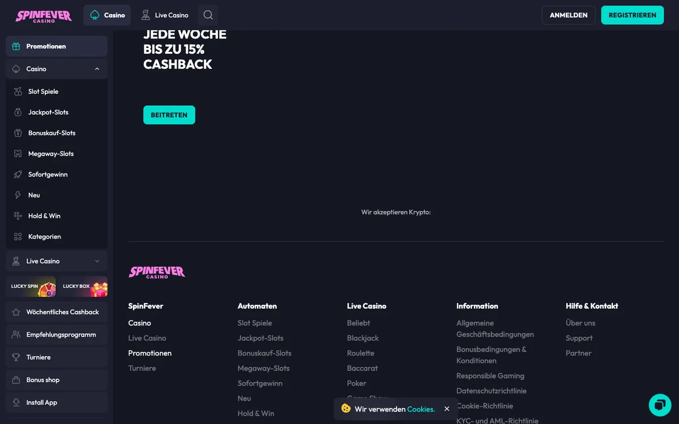The width and height of the screenshot is (679, 424).
Task: Collapse the Casino sidebar section chevron
Action: pos(97,69)
